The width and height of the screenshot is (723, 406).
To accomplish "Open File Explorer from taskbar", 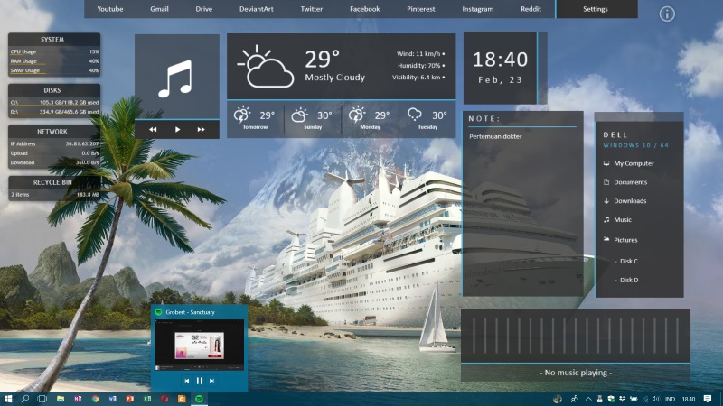I will pos(60,399).
